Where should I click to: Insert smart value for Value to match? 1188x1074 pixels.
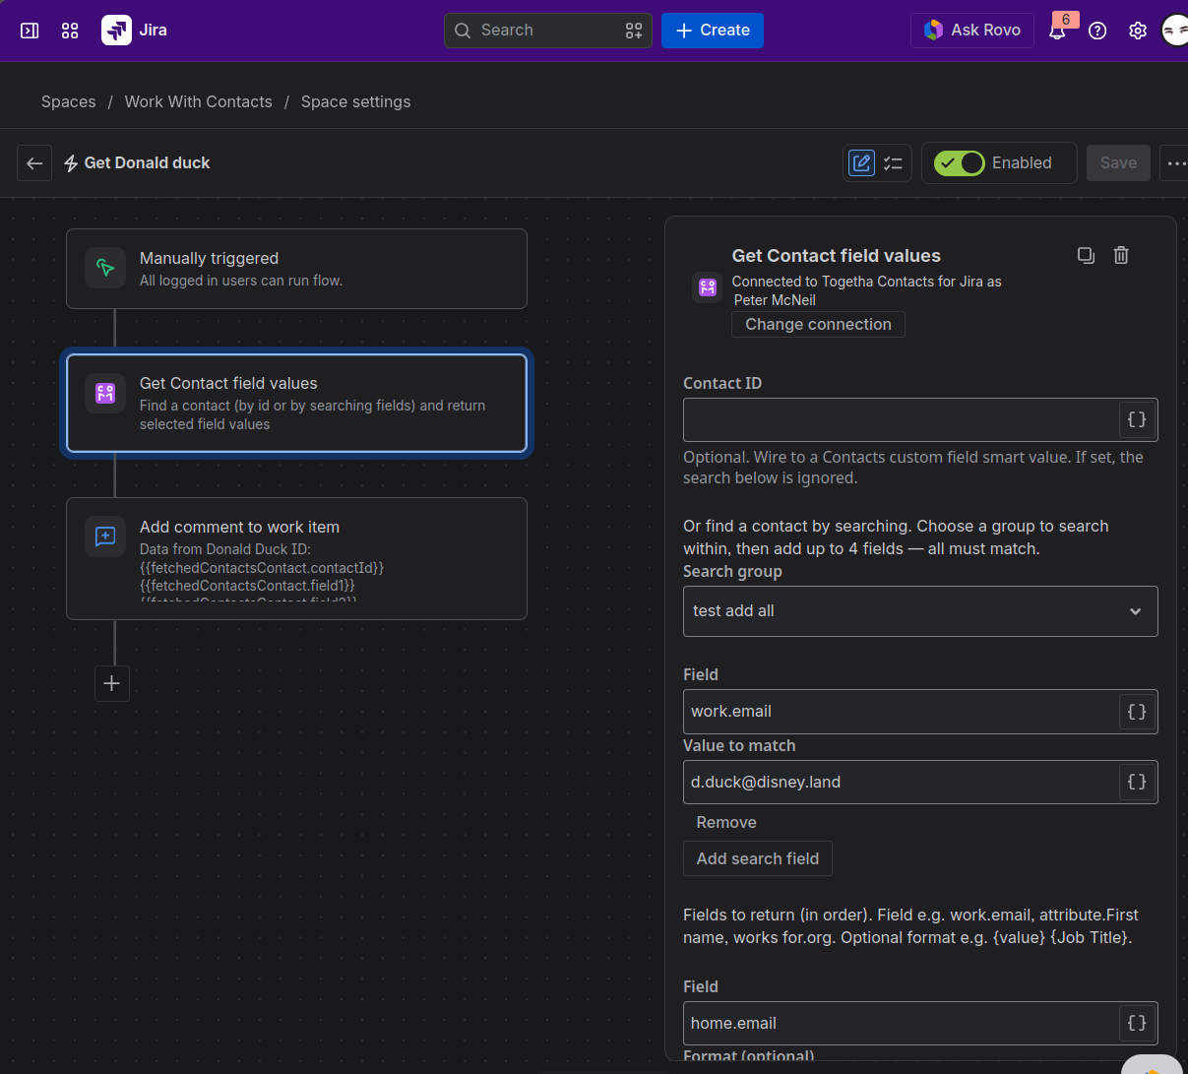[1137, 782]
